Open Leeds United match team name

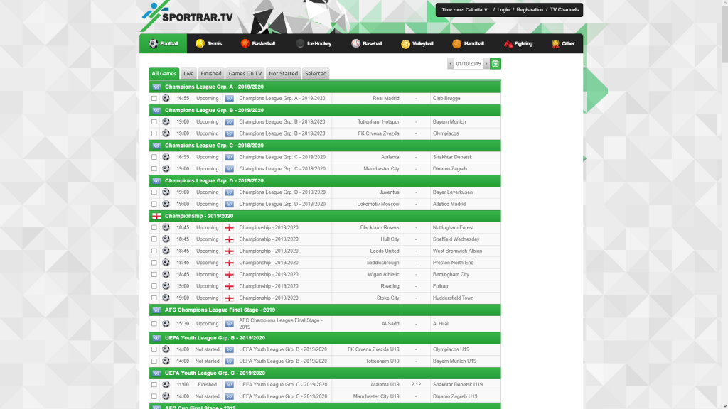[x=385, y=251]
